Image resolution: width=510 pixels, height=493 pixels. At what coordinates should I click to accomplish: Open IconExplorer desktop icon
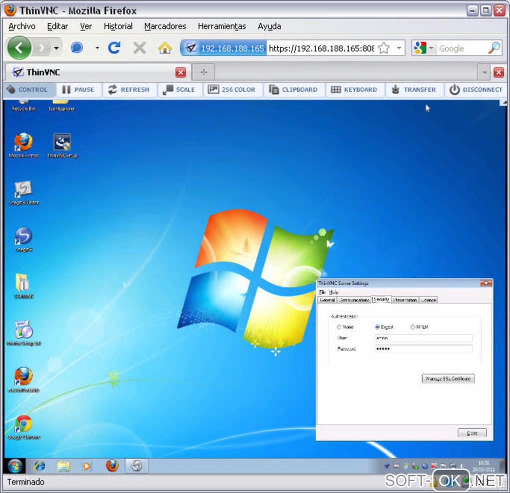pyautogui.click(x=61, y=106)
